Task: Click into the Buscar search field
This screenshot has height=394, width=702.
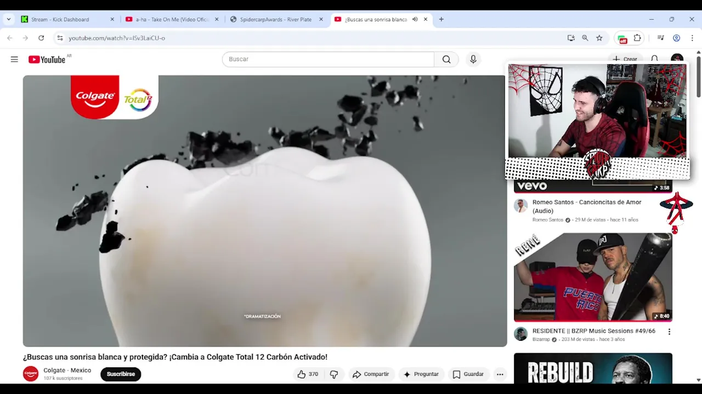Action: [328, 59]
